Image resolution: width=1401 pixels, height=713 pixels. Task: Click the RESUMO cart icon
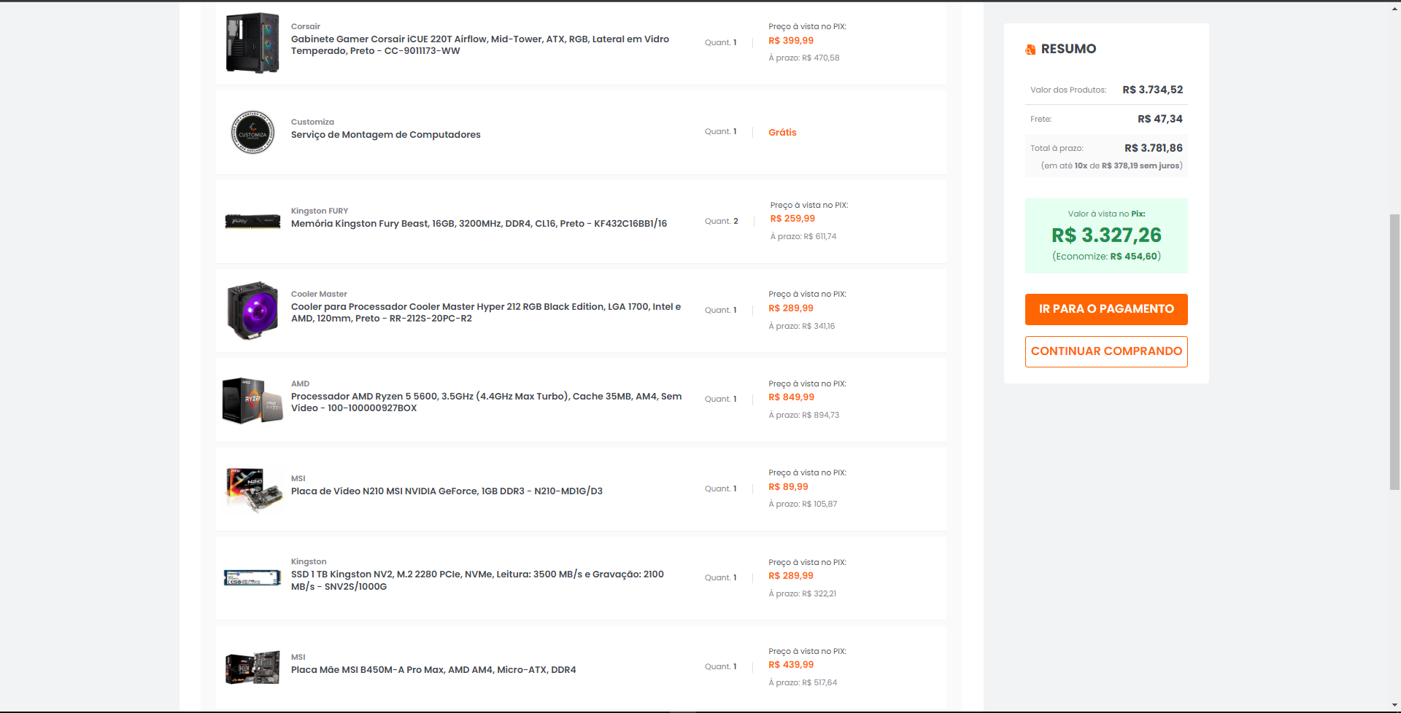coord(1030,50)
